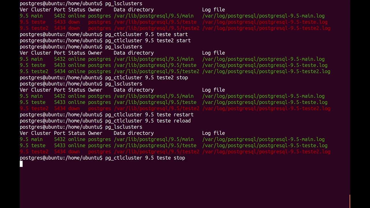Click the 'pg_ctlcluster 9.5 teste2 start' command
The image size is (370, 208).
[148, 41]
